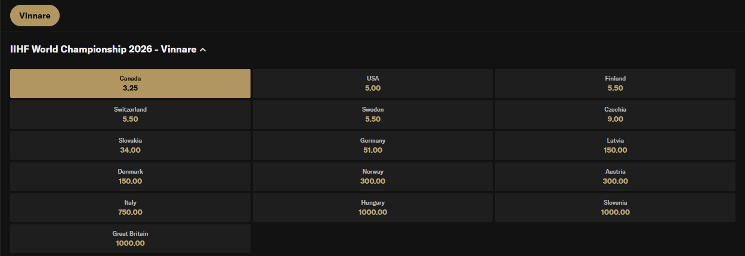Select Great Britain at 1000.00 odds

pos(130,239)
